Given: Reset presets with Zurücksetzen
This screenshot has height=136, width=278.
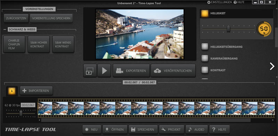Looking at the screenshot, I should (16, 18).
